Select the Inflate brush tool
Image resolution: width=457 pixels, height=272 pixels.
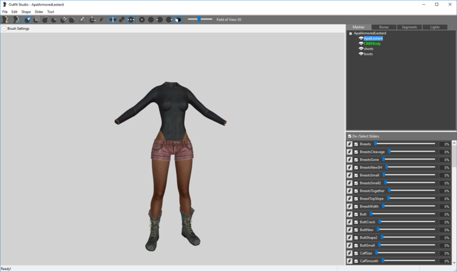coord(45,19)
